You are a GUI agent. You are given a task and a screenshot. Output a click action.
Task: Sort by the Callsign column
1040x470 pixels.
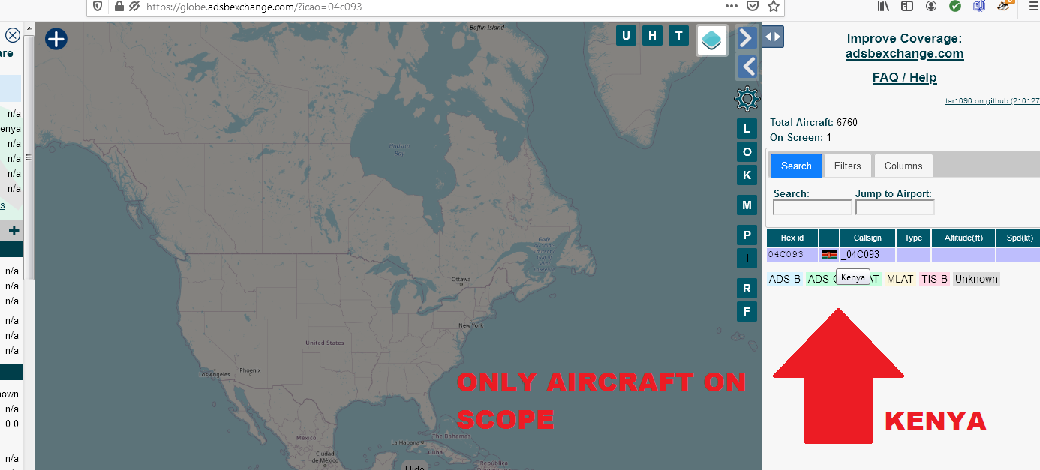[867, 238]
